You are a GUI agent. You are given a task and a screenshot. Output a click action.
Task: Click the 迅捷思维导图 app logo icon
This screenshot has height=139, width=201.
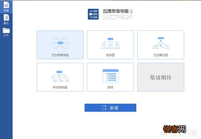(93, 14)
